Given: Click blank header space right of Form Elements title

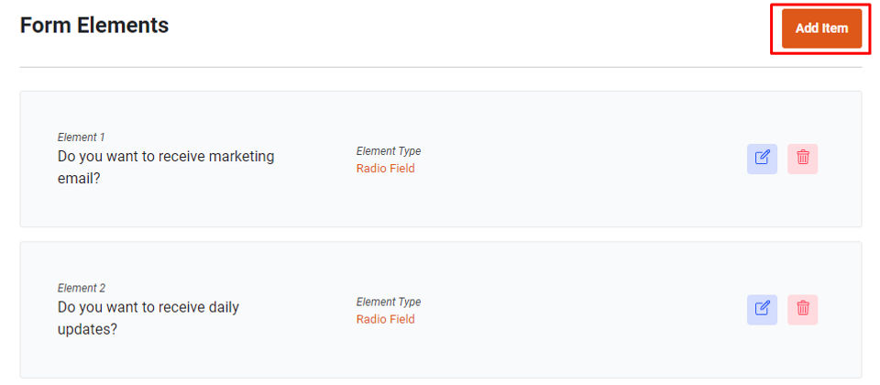Looking at the screenshot, I should [458, 26].
